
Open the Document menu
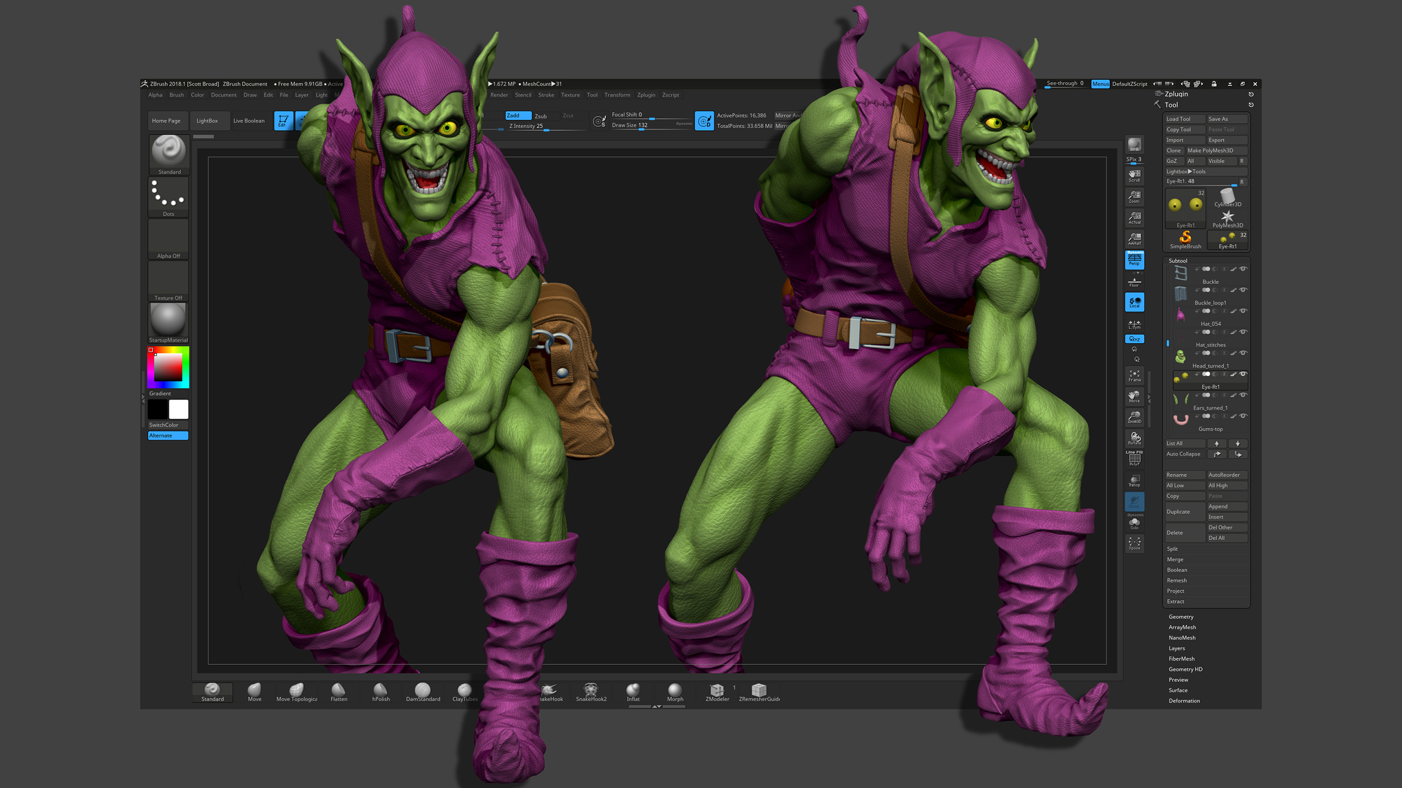(223, 95)
